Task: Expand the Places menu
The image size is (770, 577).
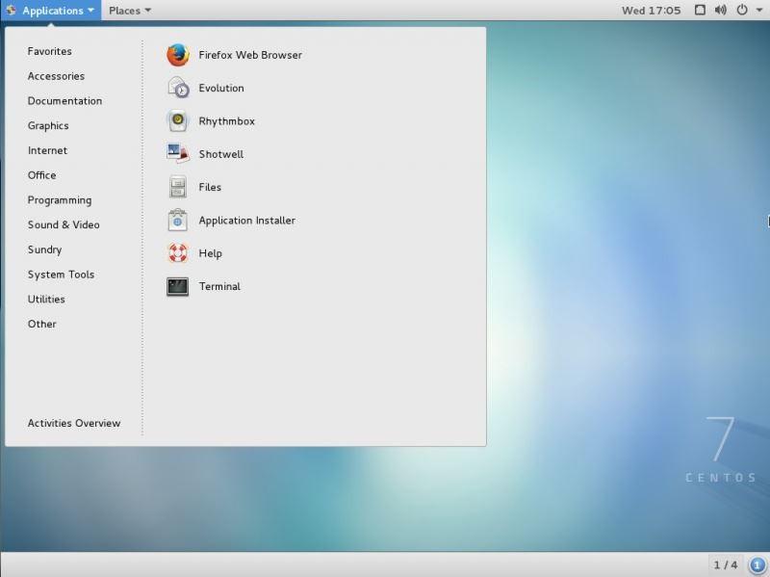Action: [129, 11]
